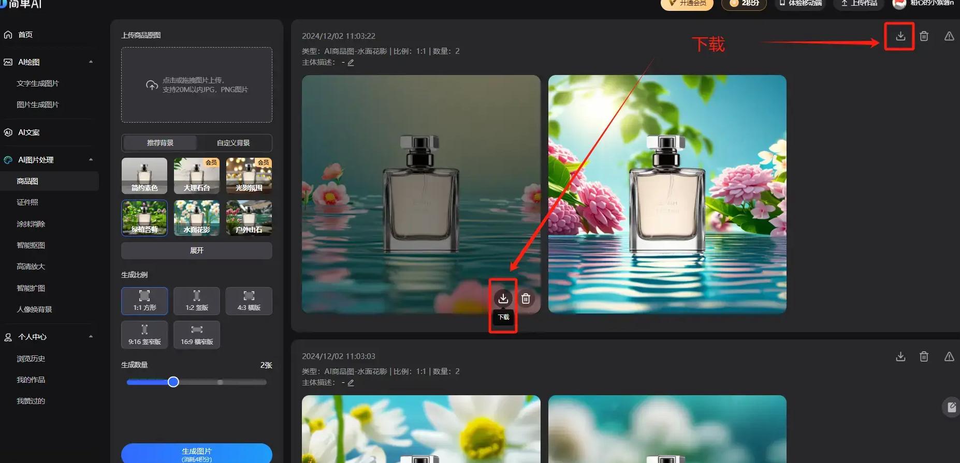
Task: Click the 生成数量 slider handle
Action: click(173, 382)
